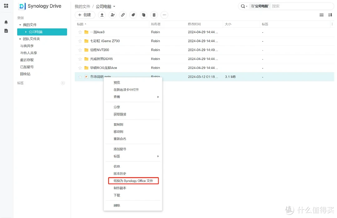Click the trash delete icon in toolbar
This screenshot has width=337, height=218.
pyautogui.click(x=154, y=15)
